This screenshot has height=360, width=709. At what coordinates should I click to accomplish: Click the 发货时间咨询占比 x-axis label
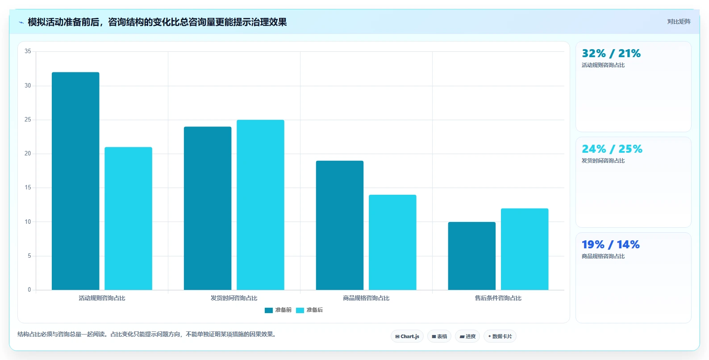pyautogui.click(x=234, y=298)
